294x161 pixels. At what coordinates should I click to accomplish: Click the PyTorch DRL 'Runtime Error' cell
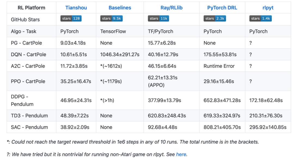219,66
